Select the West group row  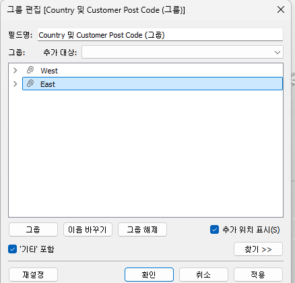pyautogui.click(x=152, y=70)
